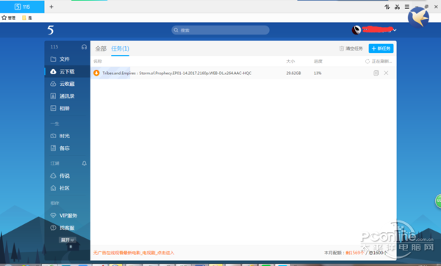Click 清空任务 to clear tasks
This screenshot has height=266, width=441.
tap(351, 48)
